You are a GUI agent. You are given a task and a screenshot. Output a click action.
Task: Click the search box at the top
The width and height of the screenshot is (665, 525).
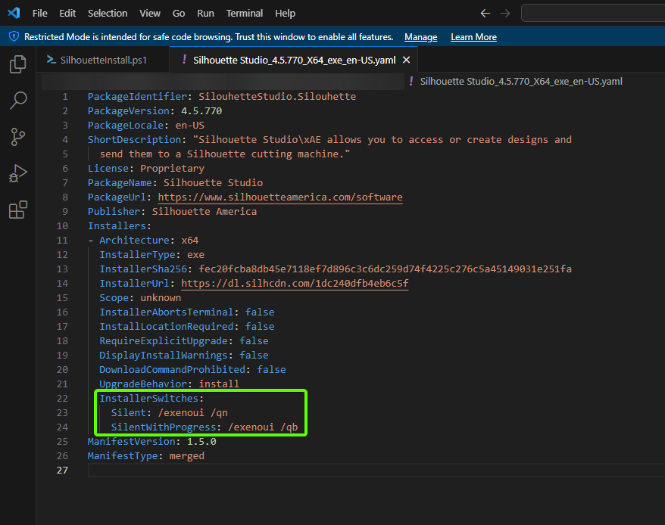pyautogui.click(x=591, y=13)
